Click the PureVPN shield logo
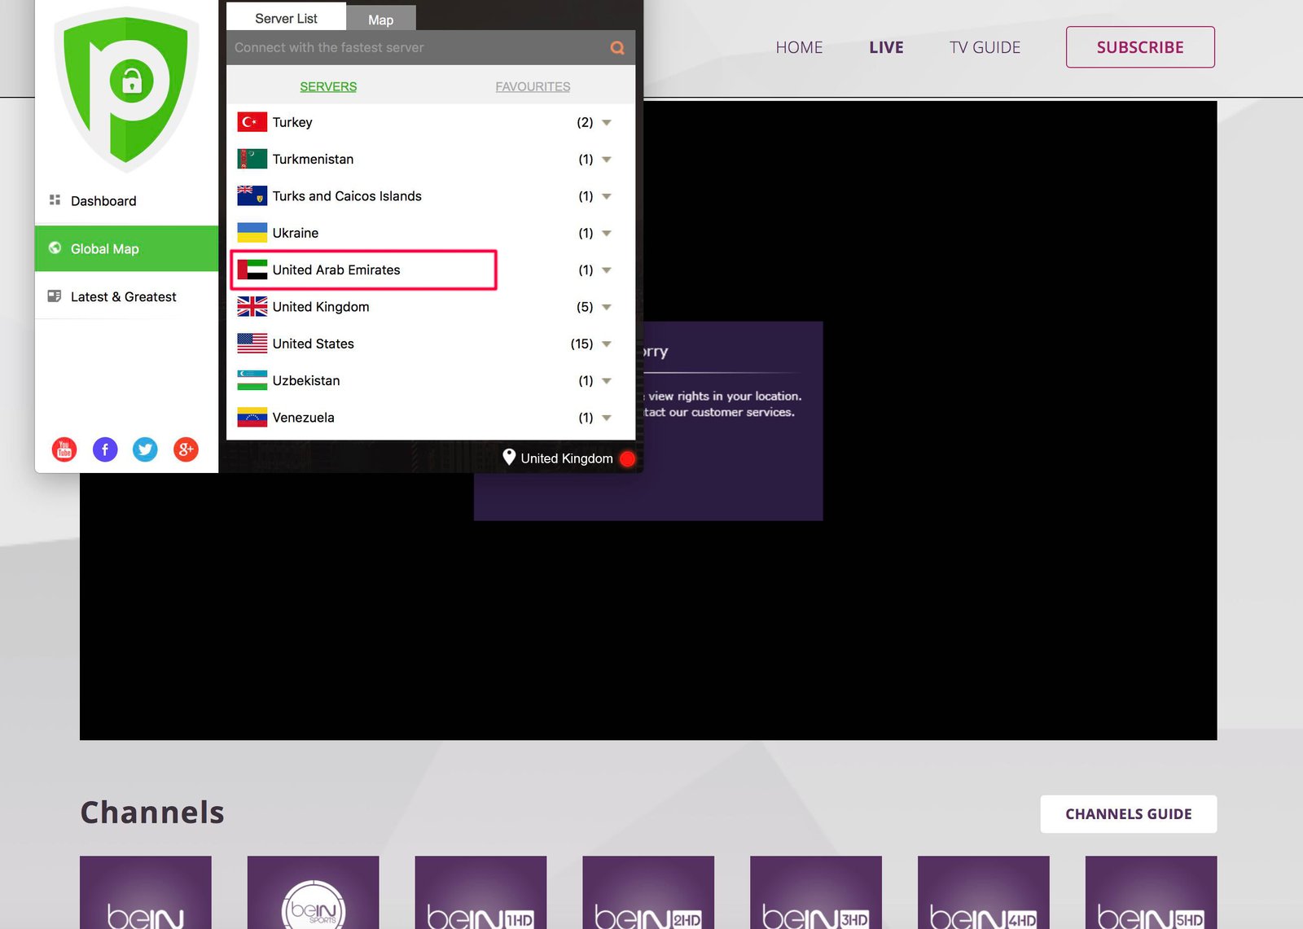 pyautogui.click(x=126, y=89)
